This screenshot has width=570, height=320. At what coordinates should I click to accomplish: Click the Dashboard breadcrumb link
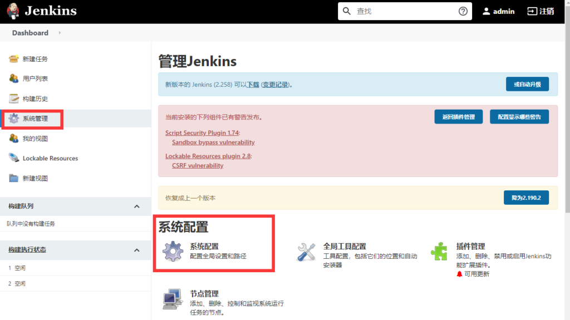30,33
